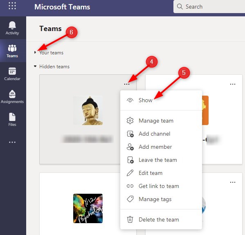Open the Calendar in sidebar

[12, 74]
